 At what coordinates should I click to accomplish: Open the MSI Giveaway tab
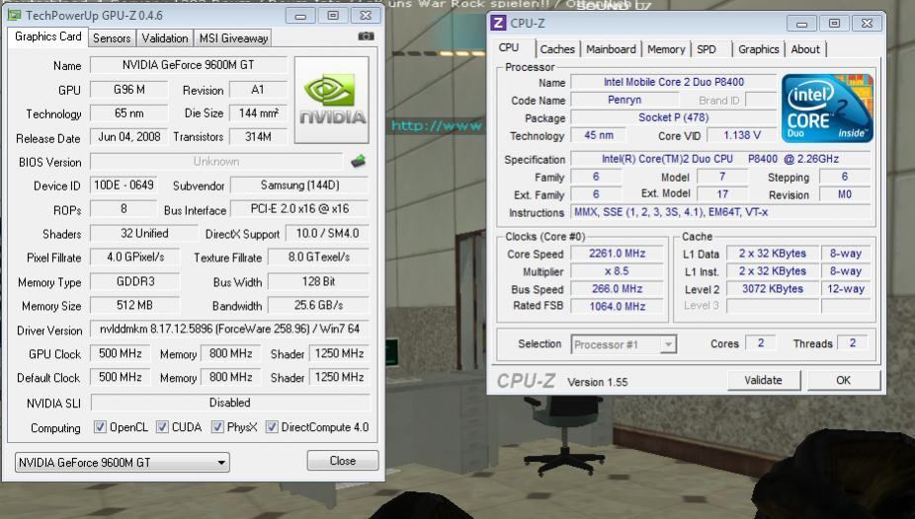coord(233,38)
